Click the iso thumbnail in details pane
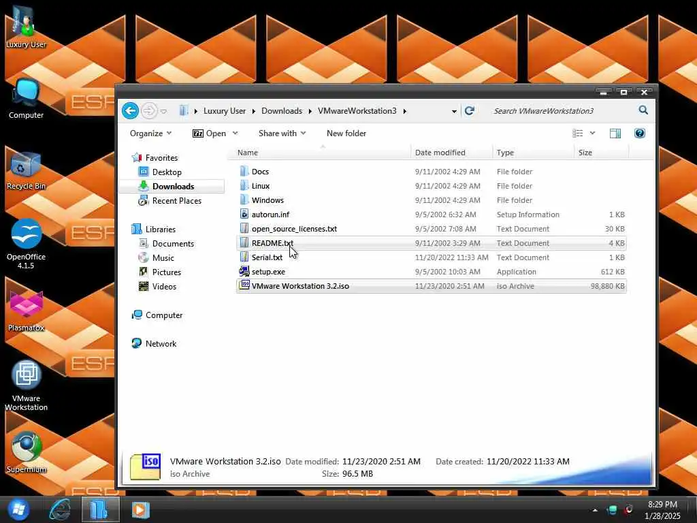This screenshot has height=523, width=697. (x=146, y=467)
